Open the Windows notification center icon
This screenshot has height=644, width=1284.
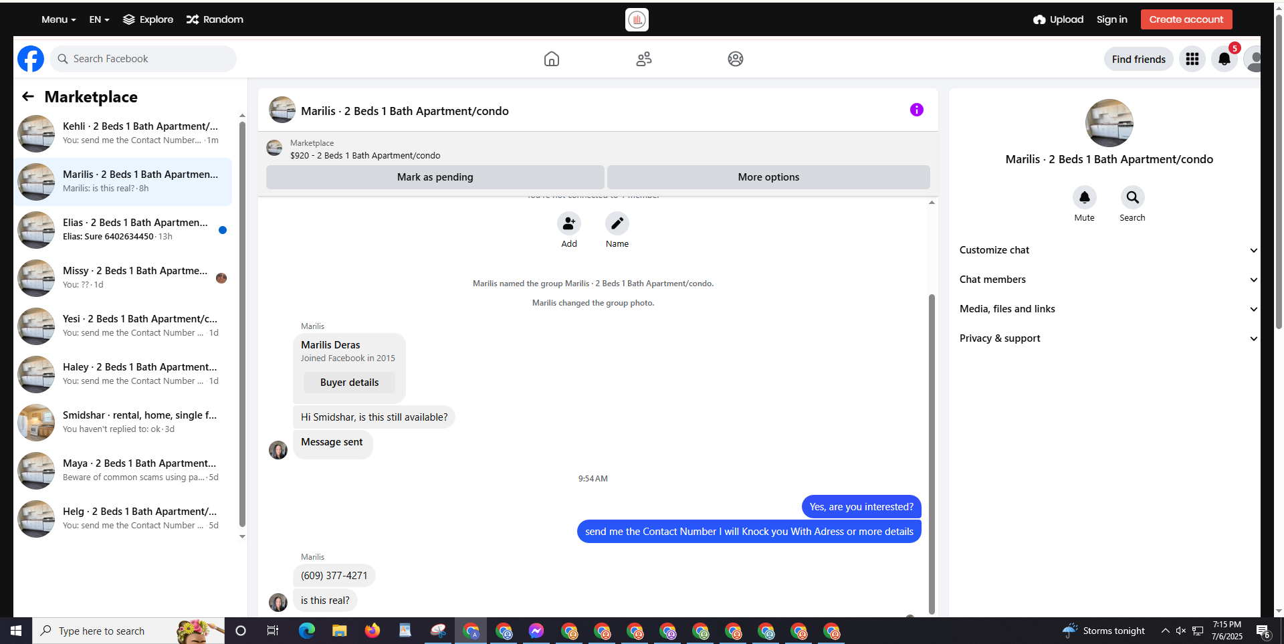pyautogui.click(x=1263, y=631)
